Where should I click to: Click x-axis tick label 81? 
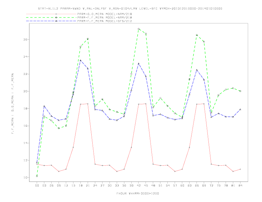(233, 185)
